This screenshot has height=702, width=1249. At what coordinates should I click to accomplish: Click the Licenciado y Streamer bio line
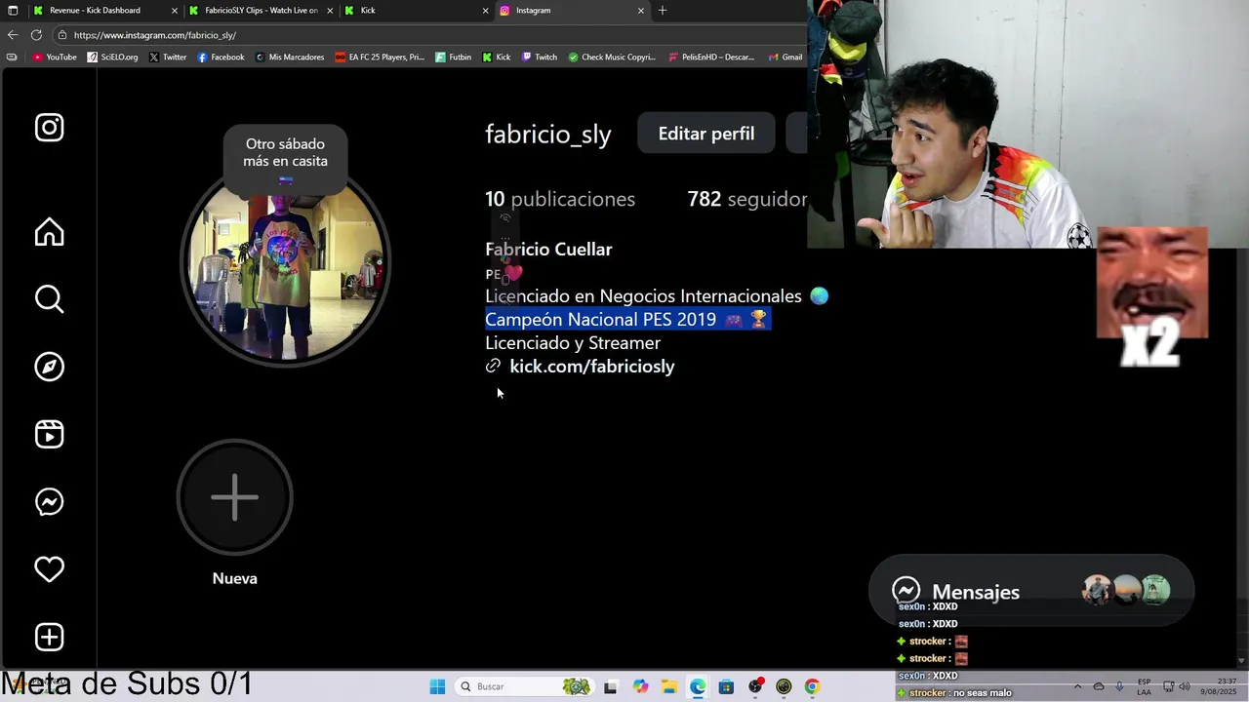click(573, 343)
